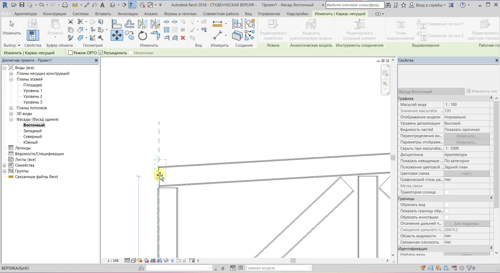Select the Copy tool

(x=129, y=35)
